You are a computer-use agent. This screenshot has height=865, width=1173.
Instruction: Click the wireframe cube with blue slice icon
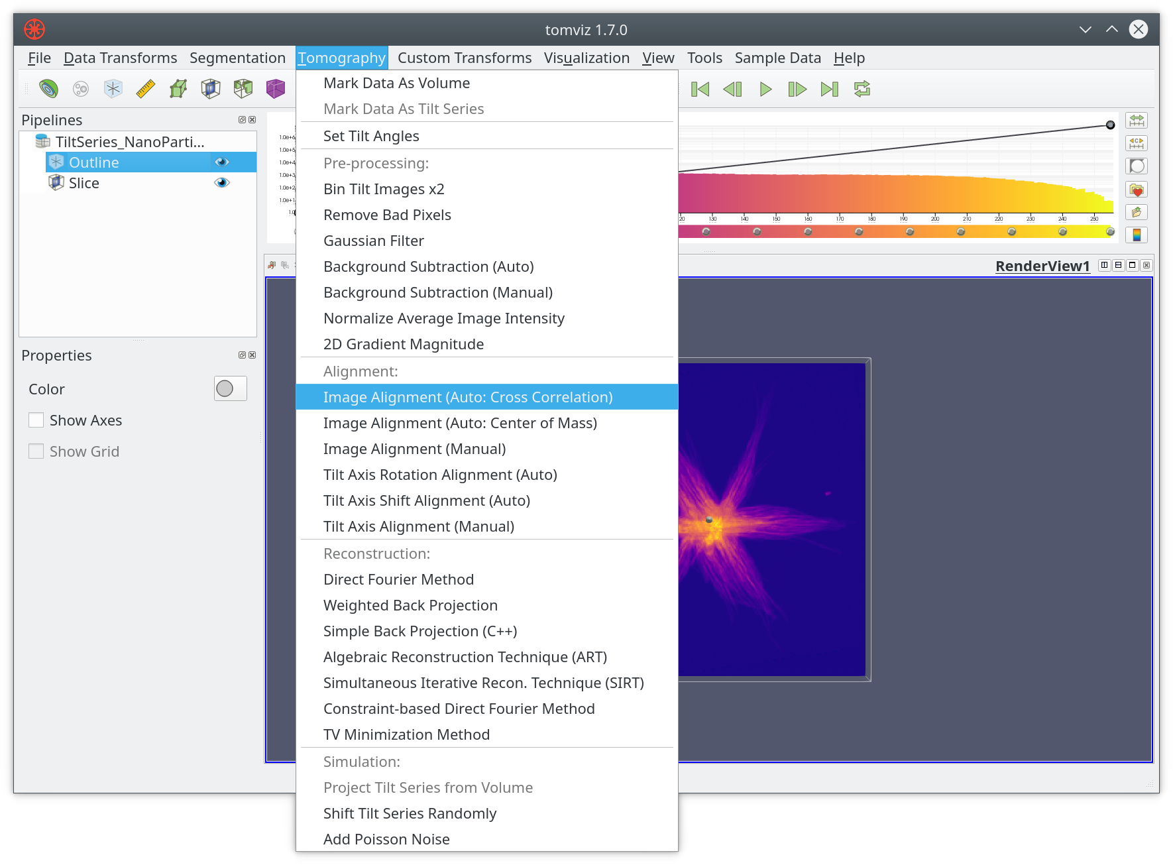pos(211,89)
